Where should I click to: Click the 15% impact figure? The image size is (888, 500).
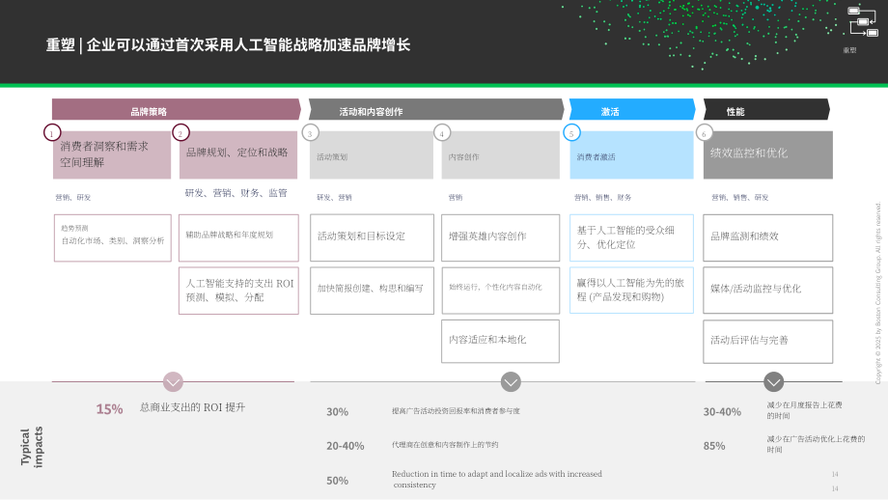(x=109, y=409)
